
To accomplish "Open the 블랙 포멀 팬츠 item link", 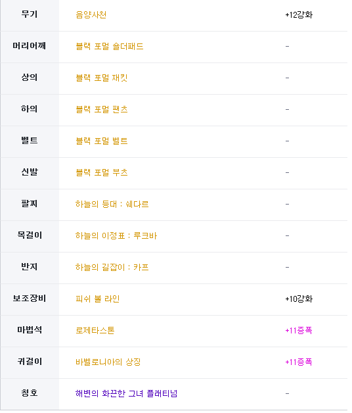I will (102, 109).
